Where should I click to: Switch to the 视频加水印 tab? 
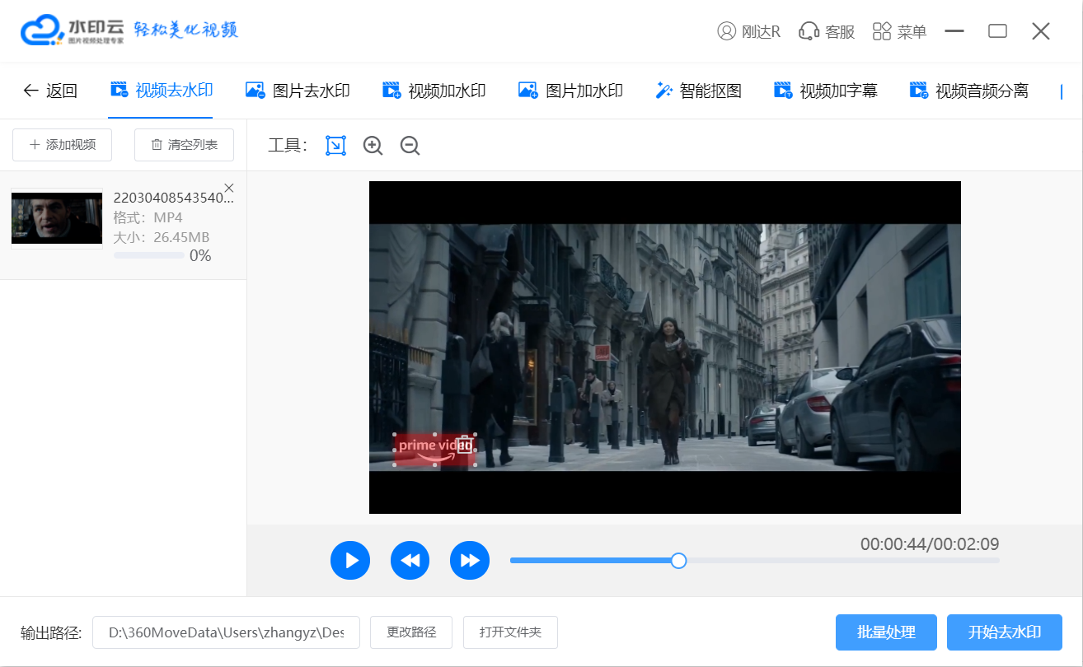434,91
